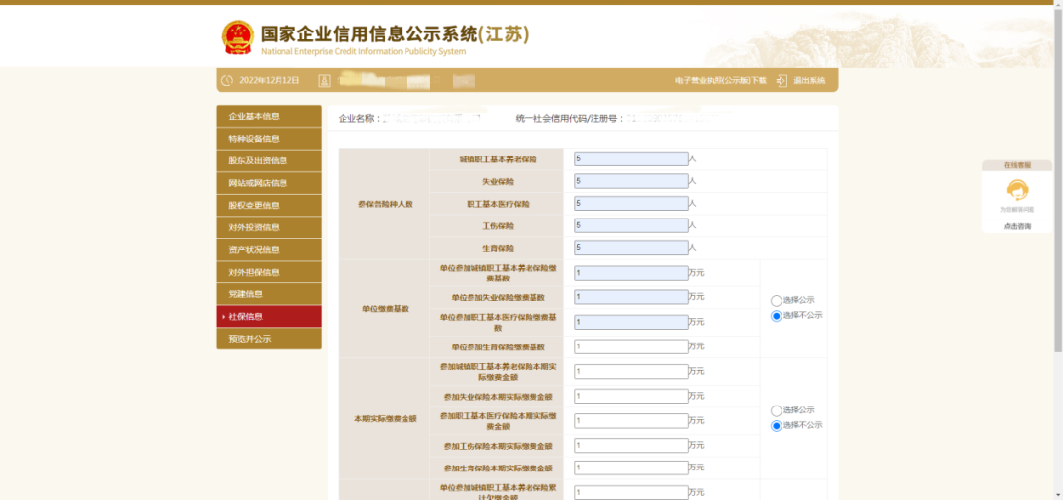Click the 城镇职工基本养老保险 headcount field
The width and height of the screenshot is (1063, 500).
(x=631, y=158)
